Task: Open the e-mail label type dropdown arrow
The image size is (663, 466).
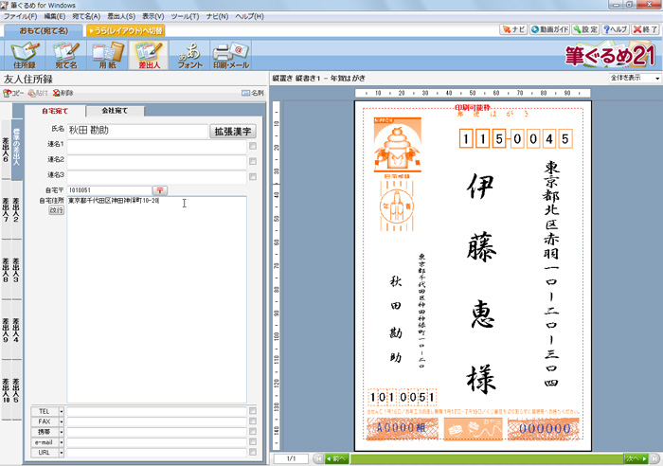Action: (62, 442)
